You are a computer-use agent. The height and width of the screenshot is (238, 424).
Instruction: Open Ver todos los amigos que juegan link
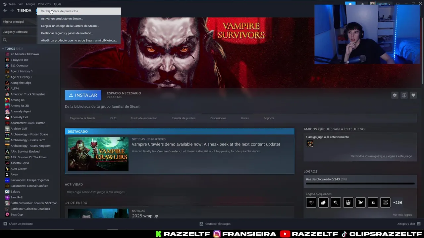pos(382,156)
